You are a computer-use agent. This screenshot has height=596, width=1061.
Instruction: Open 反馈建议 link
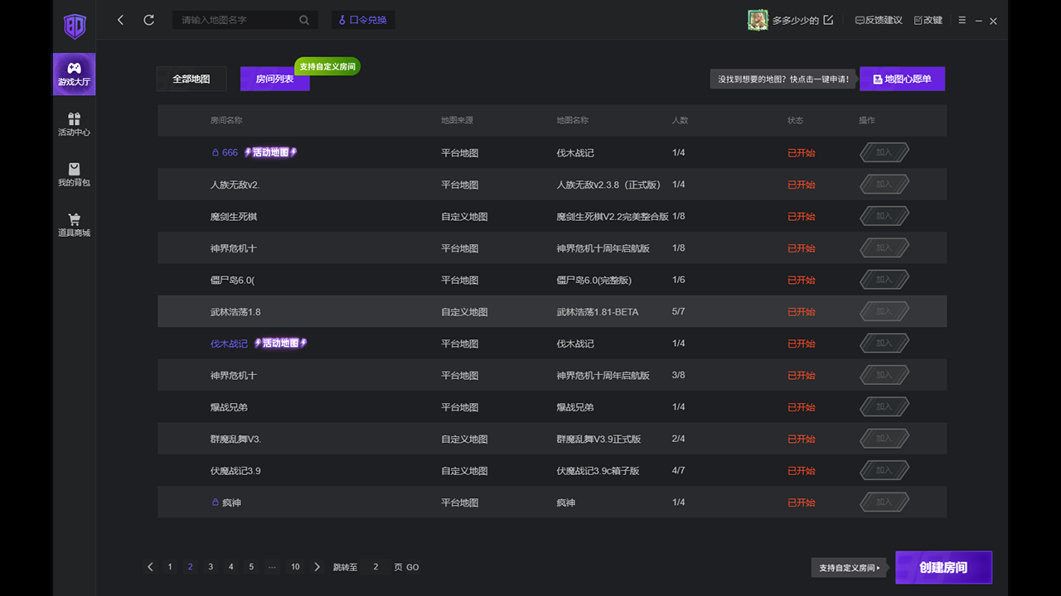click(879, 20)
